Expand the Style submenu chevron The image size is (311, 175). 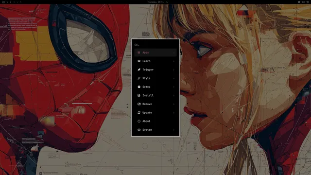coord(174,78)
